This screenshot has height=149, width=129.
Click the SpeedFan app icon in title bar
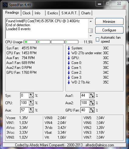click(x=5, y=5)
